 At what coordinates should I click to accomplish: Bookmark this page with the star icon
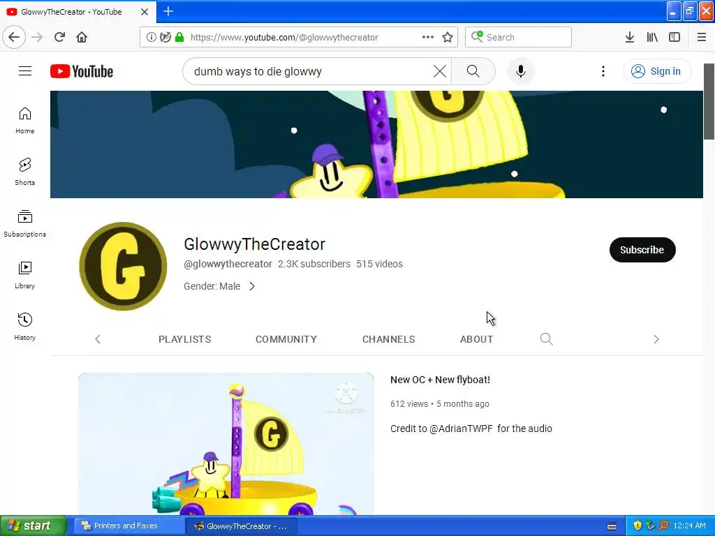pyautogui.click(x=448, y=37)
